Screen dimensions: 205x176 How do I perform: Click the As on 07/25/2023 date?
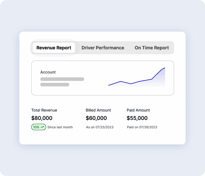pyautogui.click(x=100, y=127)
